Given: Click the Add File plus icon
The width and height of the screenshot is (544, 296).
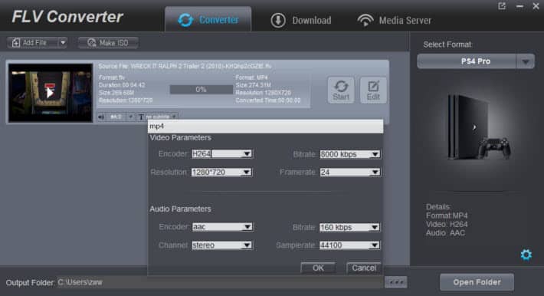Looking at the screenshot, I should click(16, 43).
